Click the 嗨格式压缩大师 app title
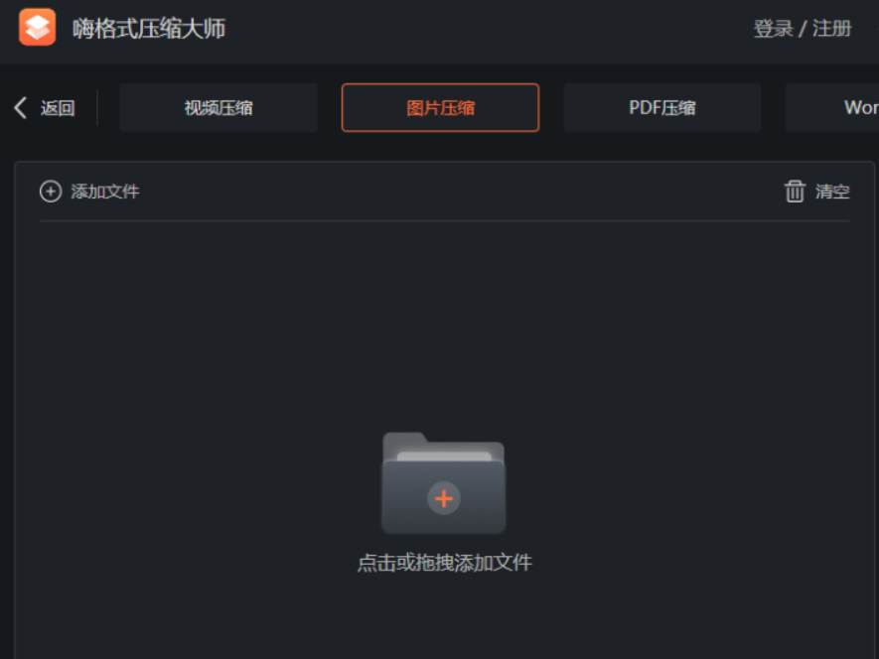Screen dimensions: 879x659 coord(149,28)
